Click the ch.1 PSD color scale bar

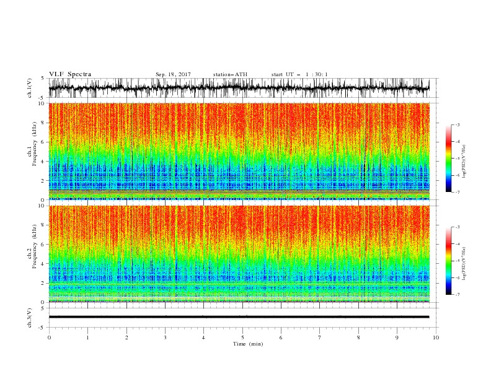(x=449, y=159)
